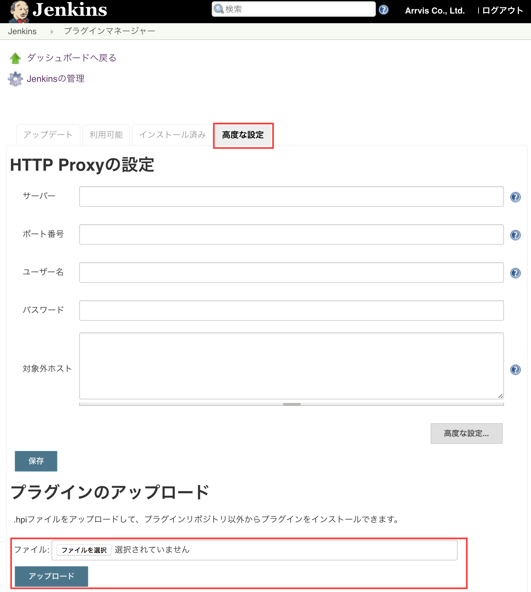Screen dimensions: 531x592
Task: Click the 高度な設定... button
Action: coord(466,433)
